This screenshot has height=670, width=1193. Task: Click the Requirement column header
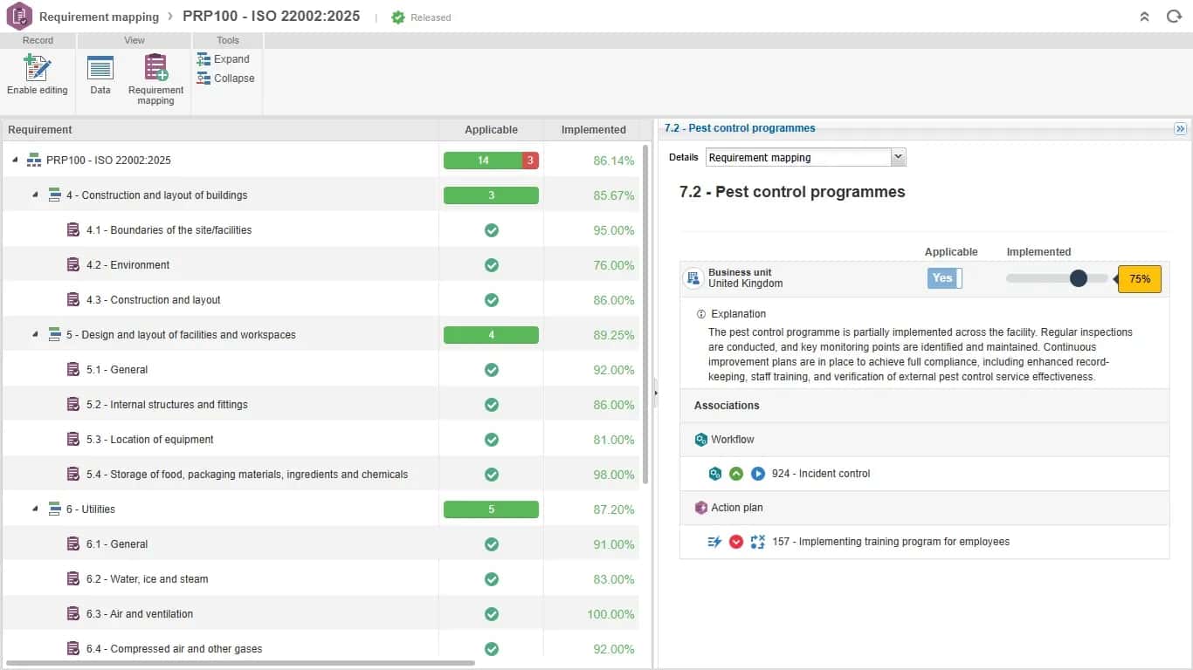click(x=220, y=130)
